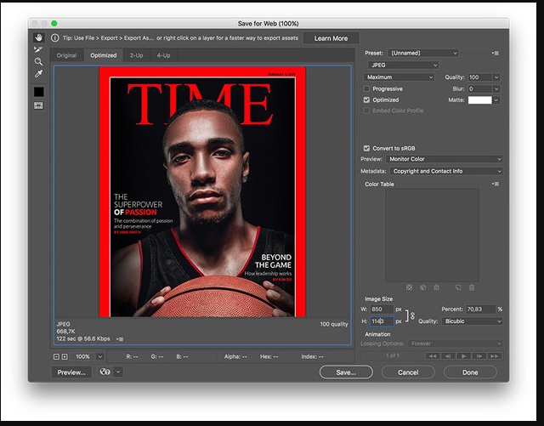Image resolution: width=544 pixels, height=426 pixels.
Task: Select the Zoom magnifier tool
Action: click(38, 62)
